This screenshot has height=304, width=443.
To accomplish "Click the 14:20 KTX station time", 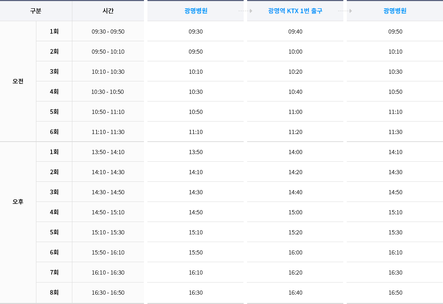I will (295, 172).
